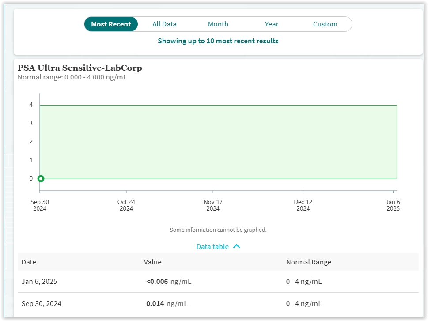Viewport: 428px width, 321px height.
Task: Click the green data point on chart
Action: (x=41, y=179)
